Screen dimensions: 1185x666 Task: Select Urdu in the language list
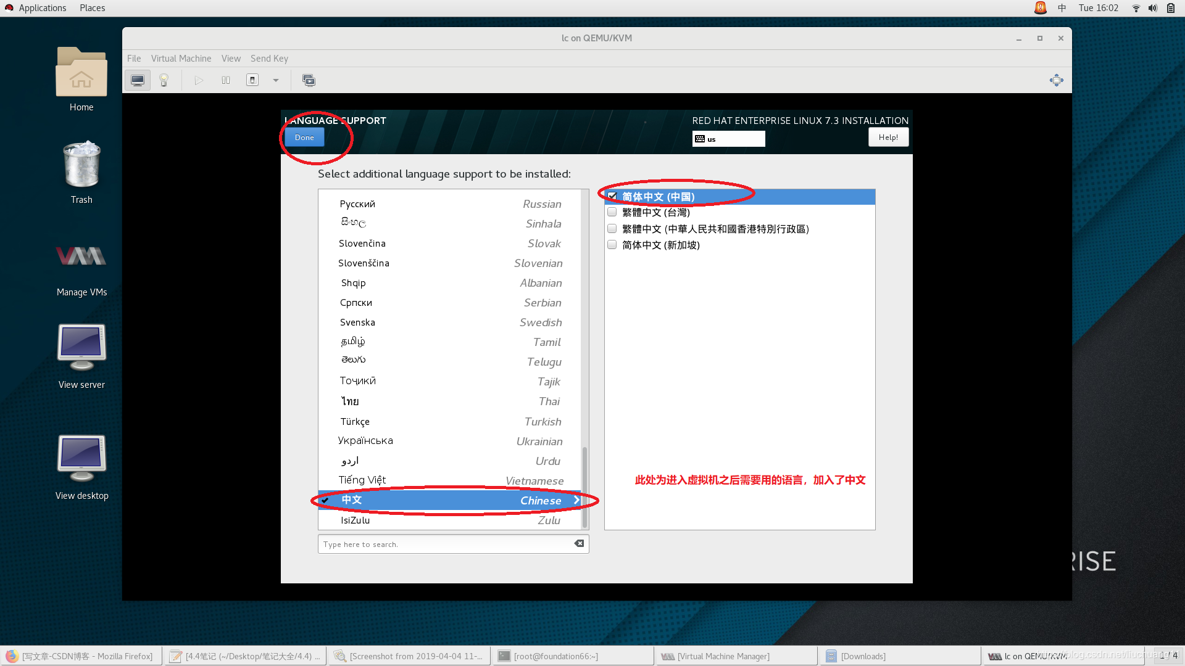pos(450,461)
